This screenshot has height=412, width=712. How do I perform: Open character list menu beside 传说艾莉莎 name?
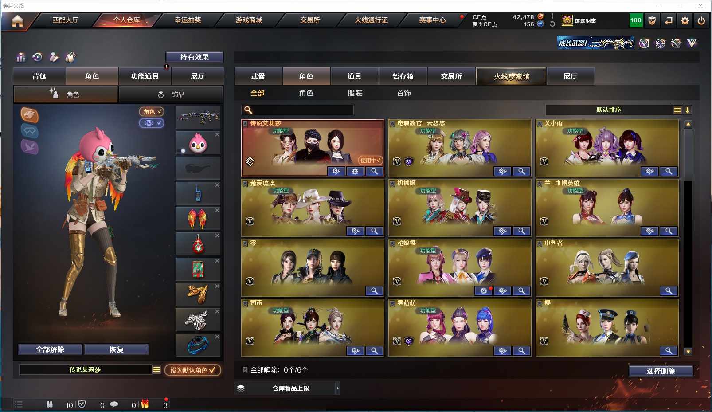click(x=156, y=369)
